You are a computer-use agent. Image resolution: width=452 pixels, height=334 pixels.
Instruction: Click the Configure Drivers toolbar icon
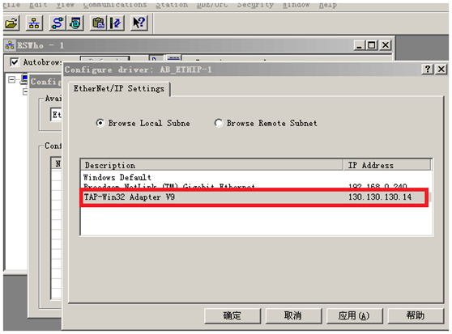point(58,23)
